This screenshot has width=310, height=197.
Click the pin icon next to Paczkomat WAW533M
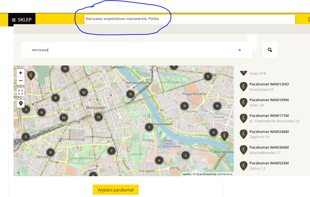(243, 166)
